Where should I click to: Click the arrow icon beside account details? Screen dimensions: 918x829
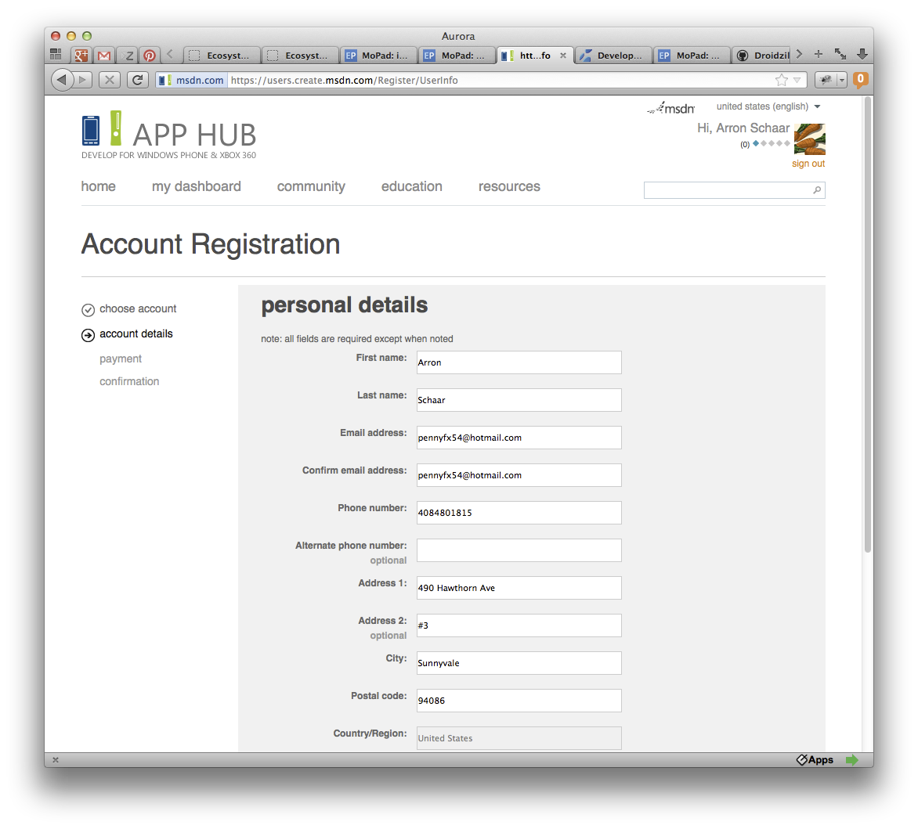pos(88,334)
